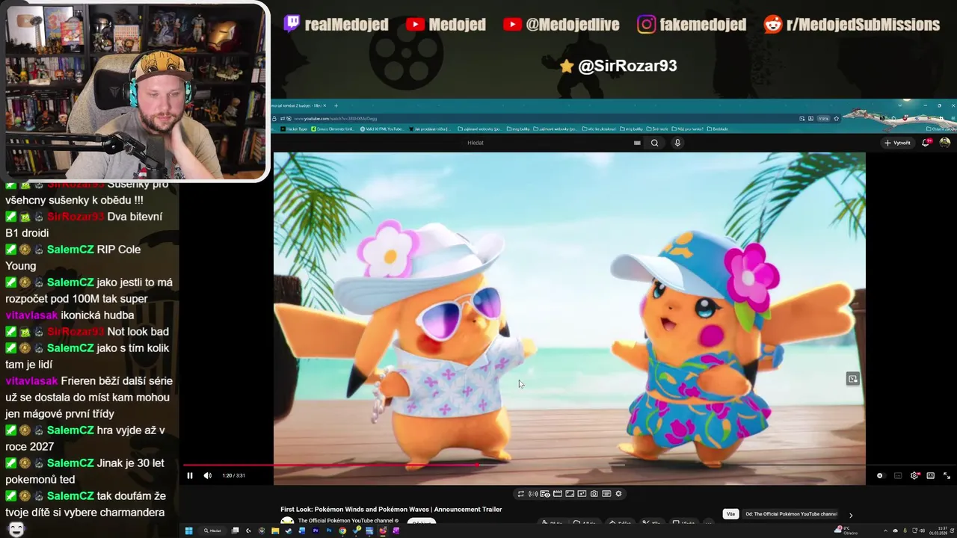957x538 pixels.
Task: Start voice search with the microphone icon
Action: click(678, 143)
